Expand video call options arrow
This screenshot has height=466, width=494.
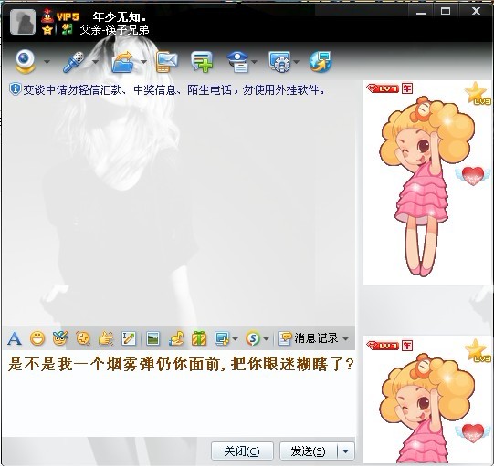click(47, 62)
